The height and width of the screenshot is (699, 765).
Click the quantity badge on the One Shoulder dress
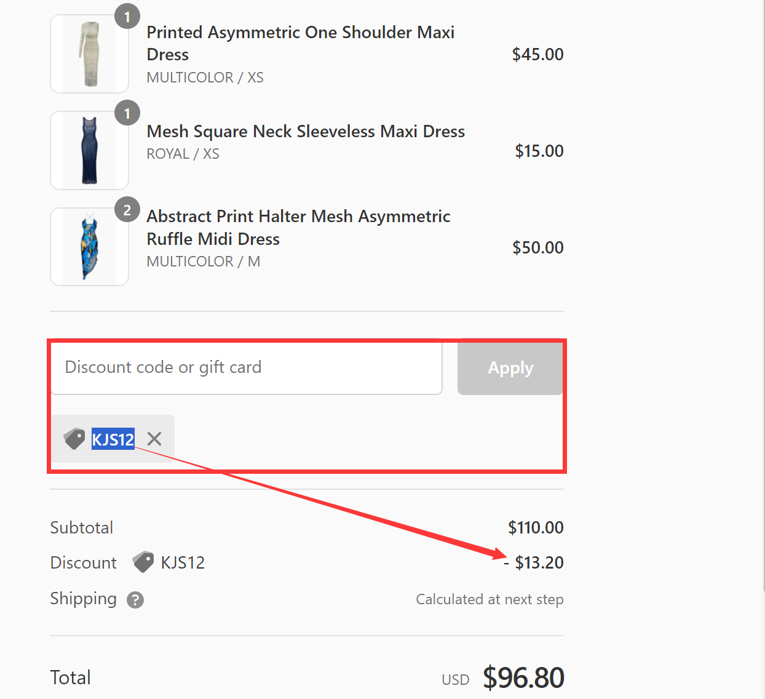127,16
